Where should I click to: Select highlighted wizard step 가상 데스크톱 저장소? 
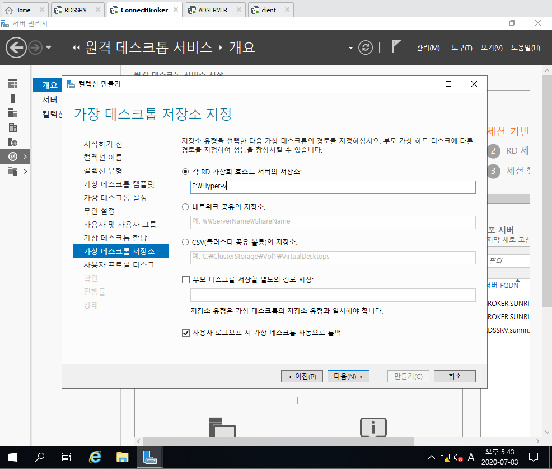point(121,251)
